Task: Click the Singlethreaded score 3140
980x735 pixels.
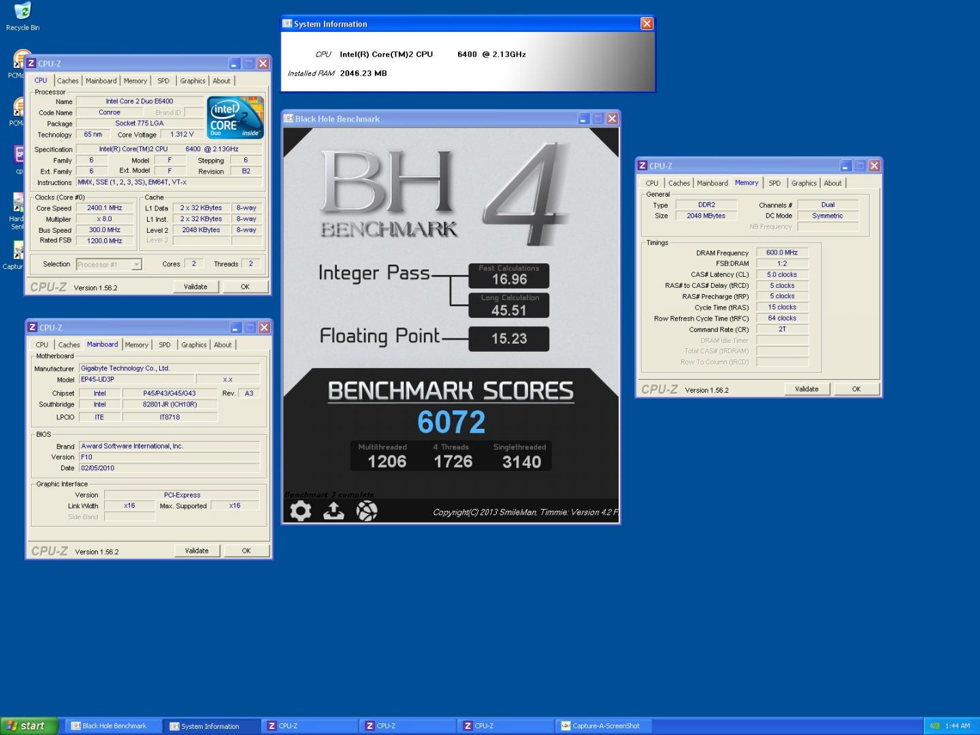Action: (x=521, y=461)
